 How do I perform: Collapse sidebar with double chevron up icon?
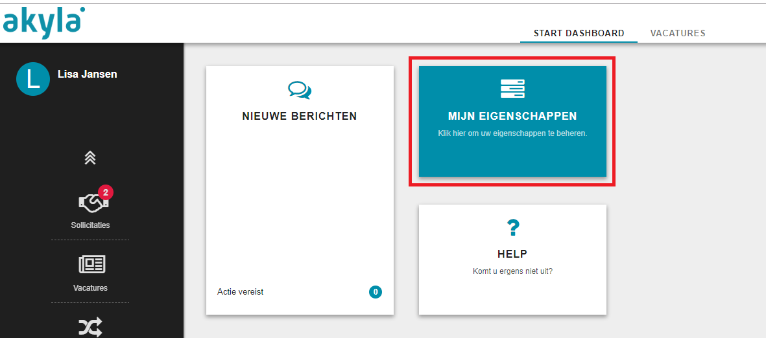point(90,157)
